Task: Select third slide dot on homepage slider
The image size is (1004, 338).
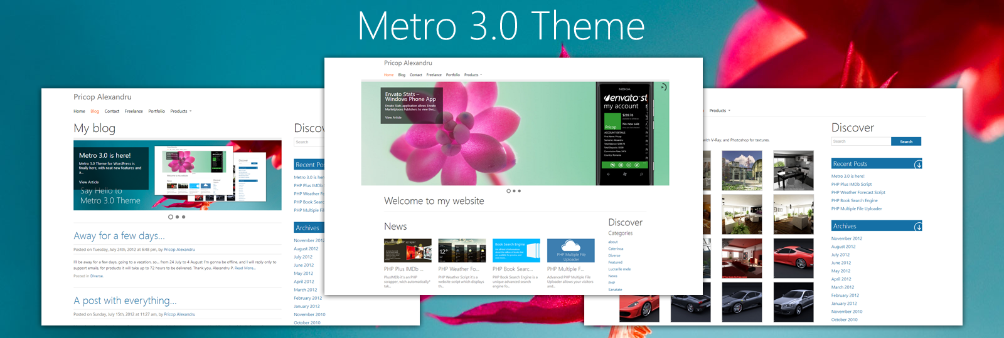Action: (520, 191)
